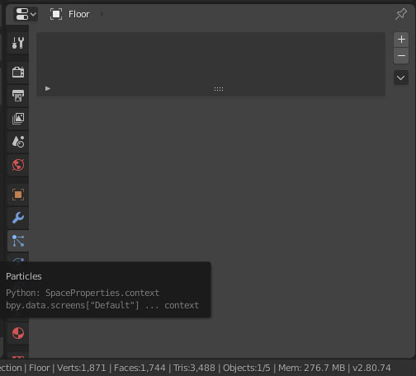
Task: Add a new particle system slot
Action: tap(401, 40)
